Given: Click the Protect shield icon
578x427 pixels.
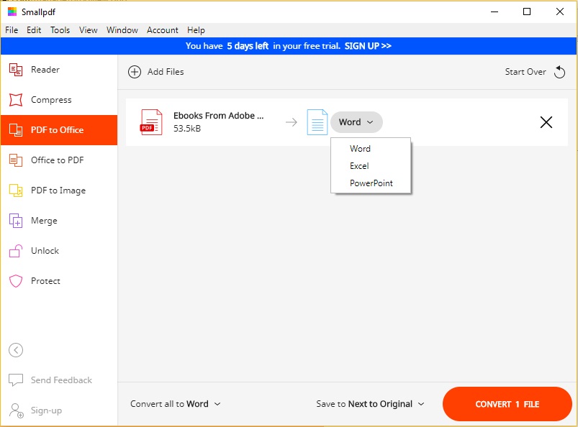Looking at the screenshot, I should tap(16, 281).
